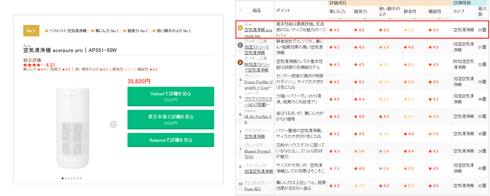Check the エレクトロラックス Pure A9.2 row checkbox
Image resolution: width=490 pixels, height=196 pixels.
(240, 189)
